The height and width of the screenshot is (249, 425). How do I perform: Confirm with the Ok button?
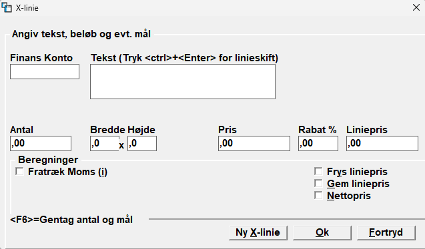click(x=322, y=233)
